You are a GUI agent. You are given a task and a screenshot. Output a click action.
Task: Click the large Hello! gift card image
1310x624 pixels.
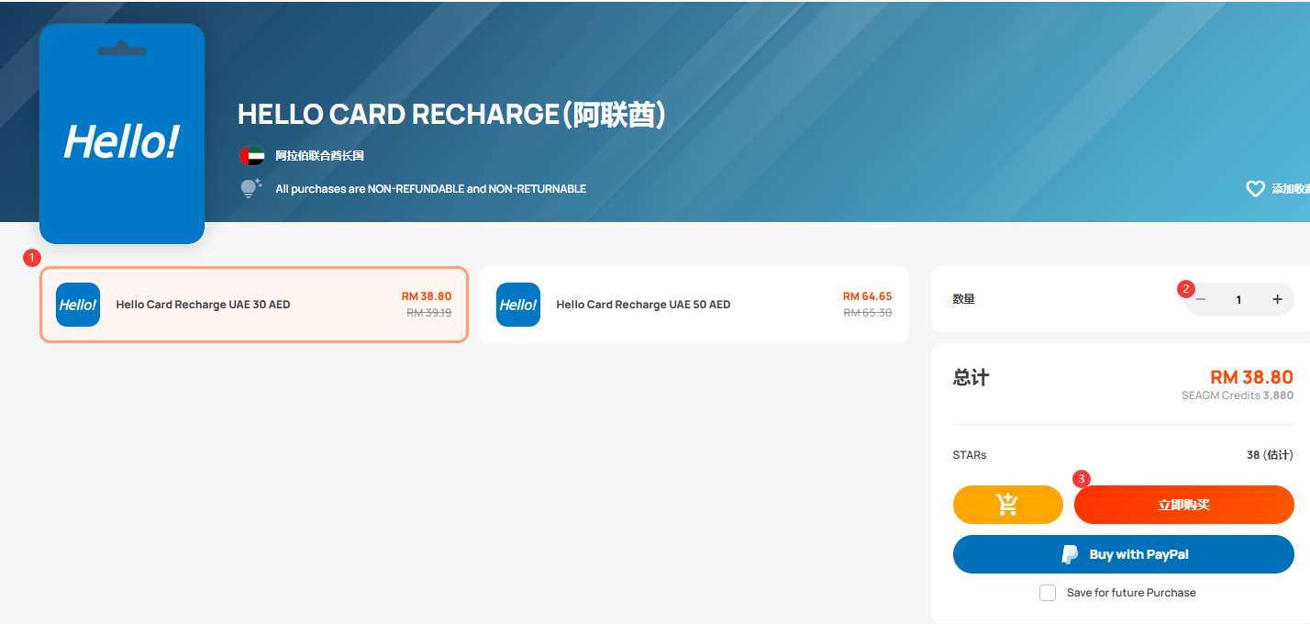click(x=122, y=134)
